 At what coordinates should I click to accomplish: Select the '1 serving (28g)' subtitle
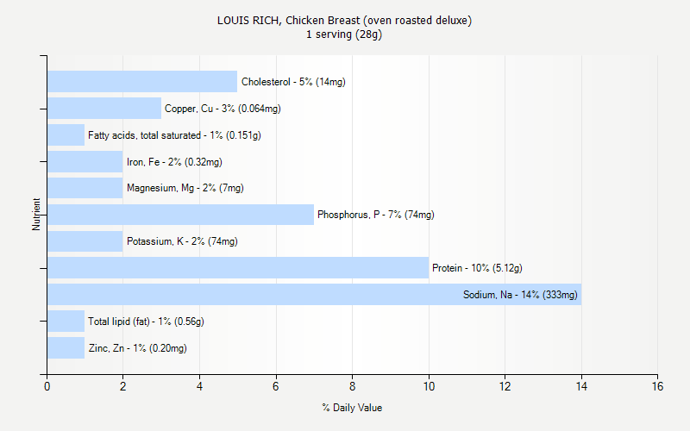[344, 34]
